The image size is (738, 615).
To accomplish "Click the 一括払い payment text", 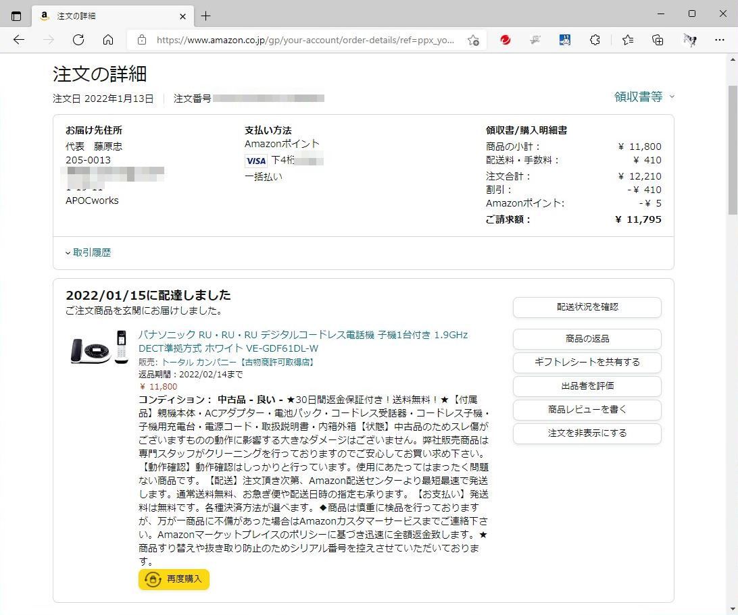I will pyautogui.click(x=264, y=177).
